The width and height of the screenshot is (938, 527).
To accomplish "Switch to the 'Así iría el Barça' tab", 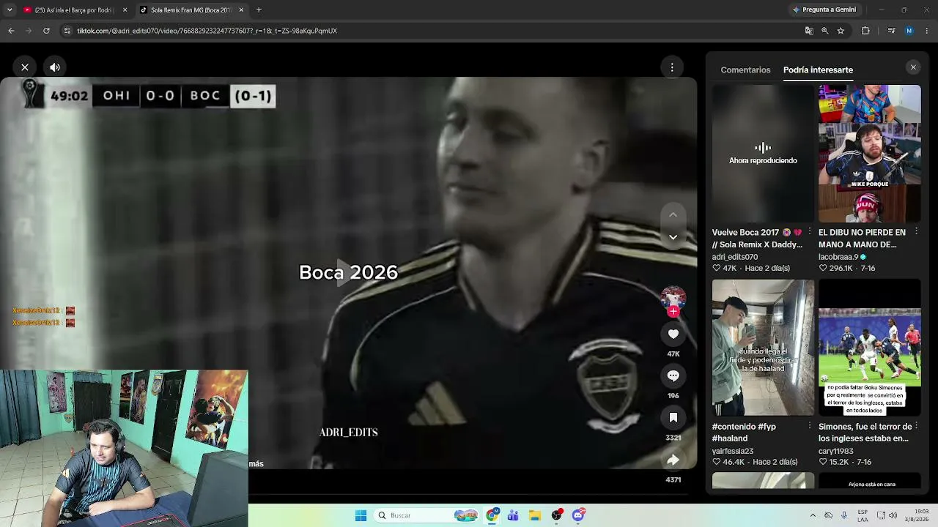I will click(x=75, y=10).
